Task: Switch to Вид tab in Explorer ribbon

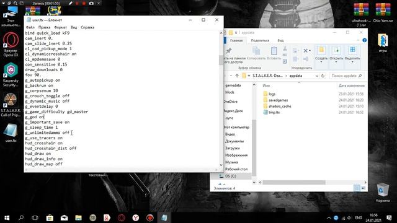Action: pos(280,40)
